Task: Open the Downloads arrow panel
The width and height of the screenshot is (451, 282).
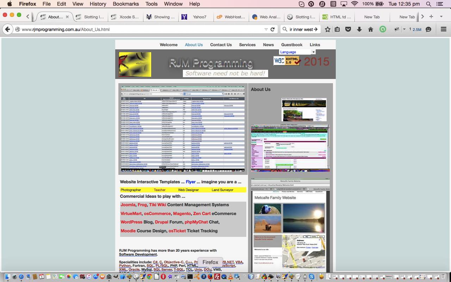Action: pyautogui.click(x=359, y=29)
